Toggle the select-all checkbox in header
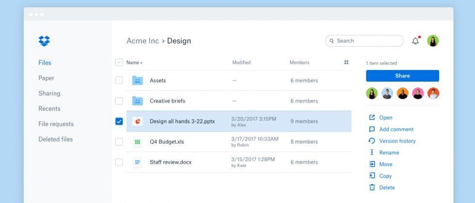 (119, 62)
